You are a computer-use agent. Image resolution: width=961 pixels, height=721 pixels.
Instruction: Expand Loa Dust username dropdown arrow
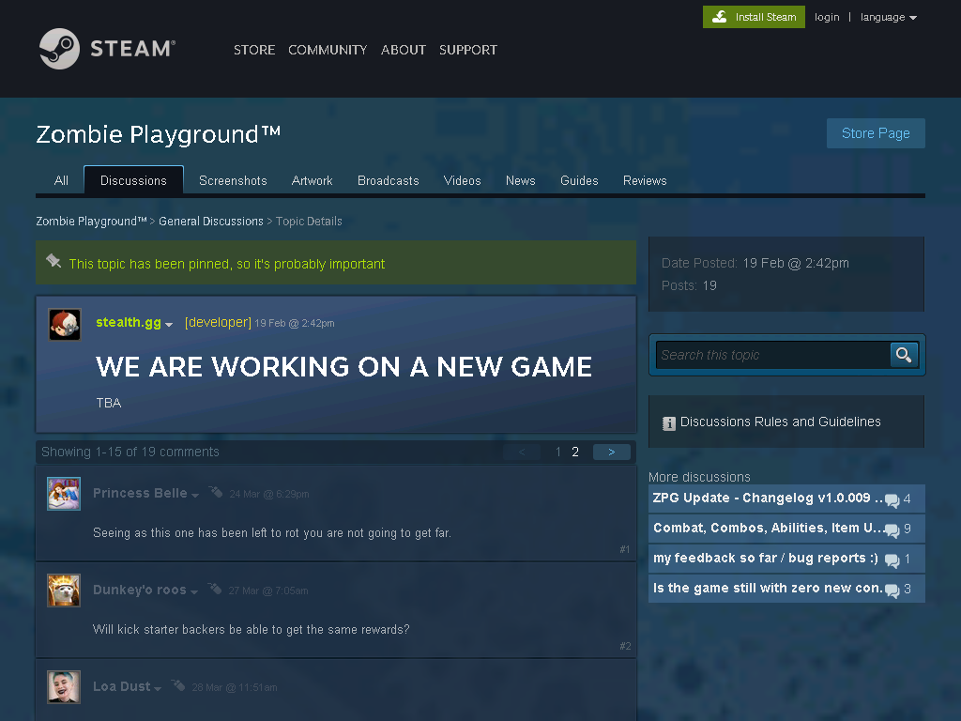coord(158,689)
